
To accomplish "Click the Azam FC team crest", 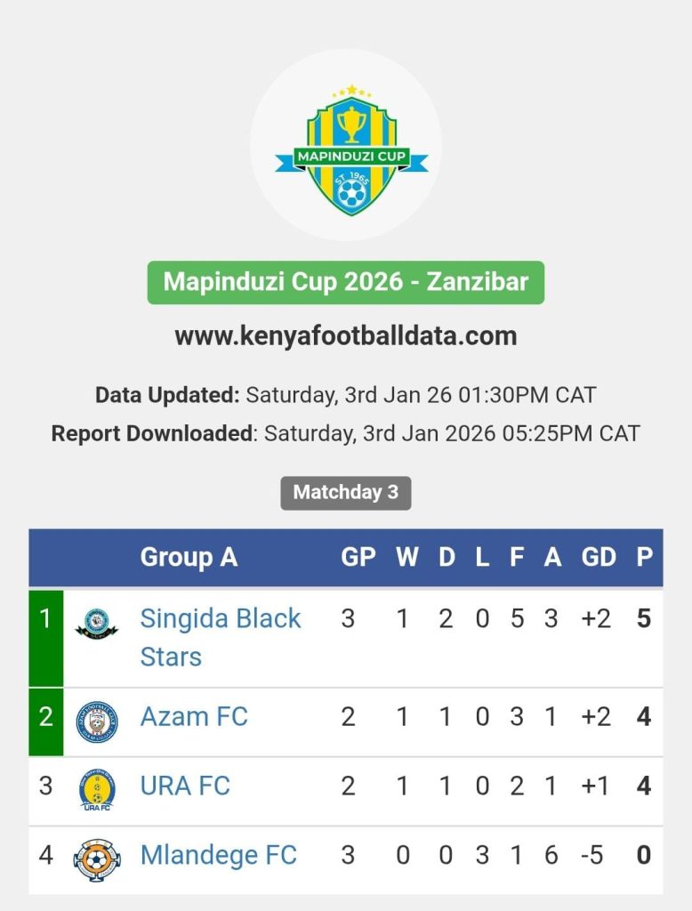I will 96,722.
